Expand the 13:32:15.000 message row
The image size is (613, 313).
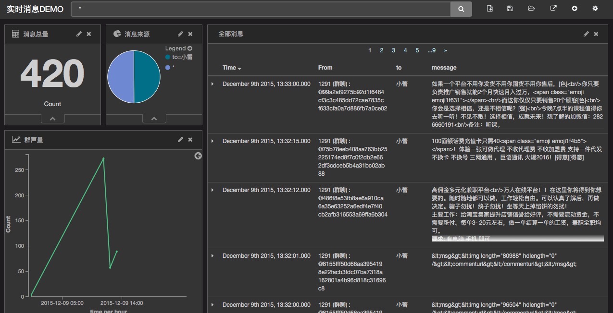(x=213, y=141)
